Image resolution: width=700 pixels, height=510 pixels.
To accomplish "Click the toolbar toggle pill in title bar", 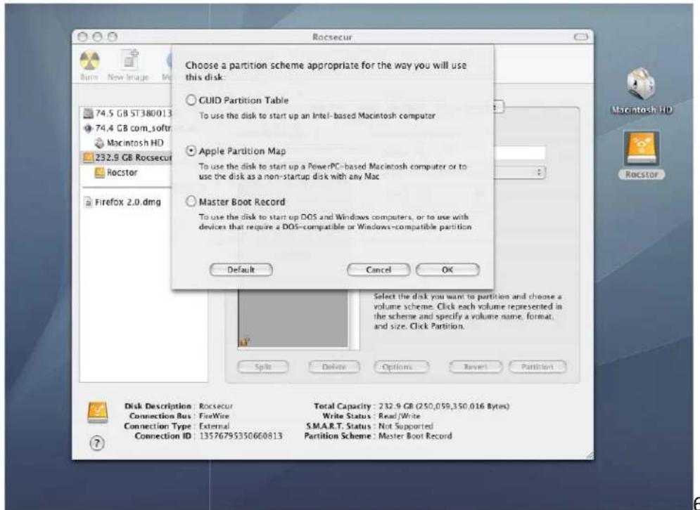I will [581, 37].
